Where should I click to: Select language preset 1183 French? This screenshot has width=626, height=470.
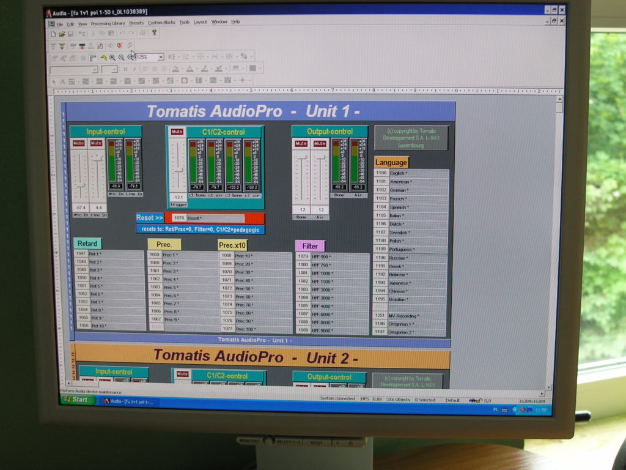click(x=411, y=199)
